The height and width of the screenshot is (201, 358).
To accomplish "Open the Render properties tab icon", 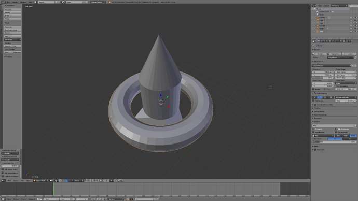I will coord(319,41).
